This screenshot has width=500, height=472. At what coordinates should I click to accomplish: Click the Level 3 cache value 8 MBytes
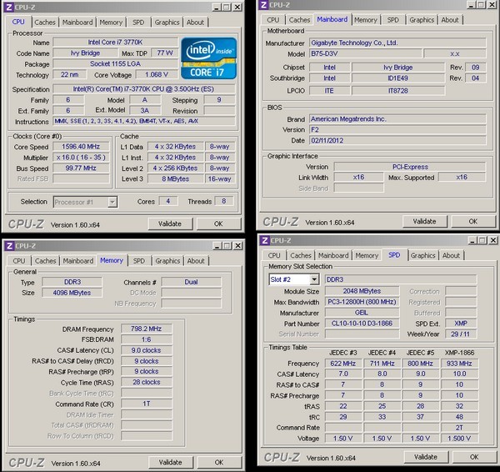(x=176, y=178)
